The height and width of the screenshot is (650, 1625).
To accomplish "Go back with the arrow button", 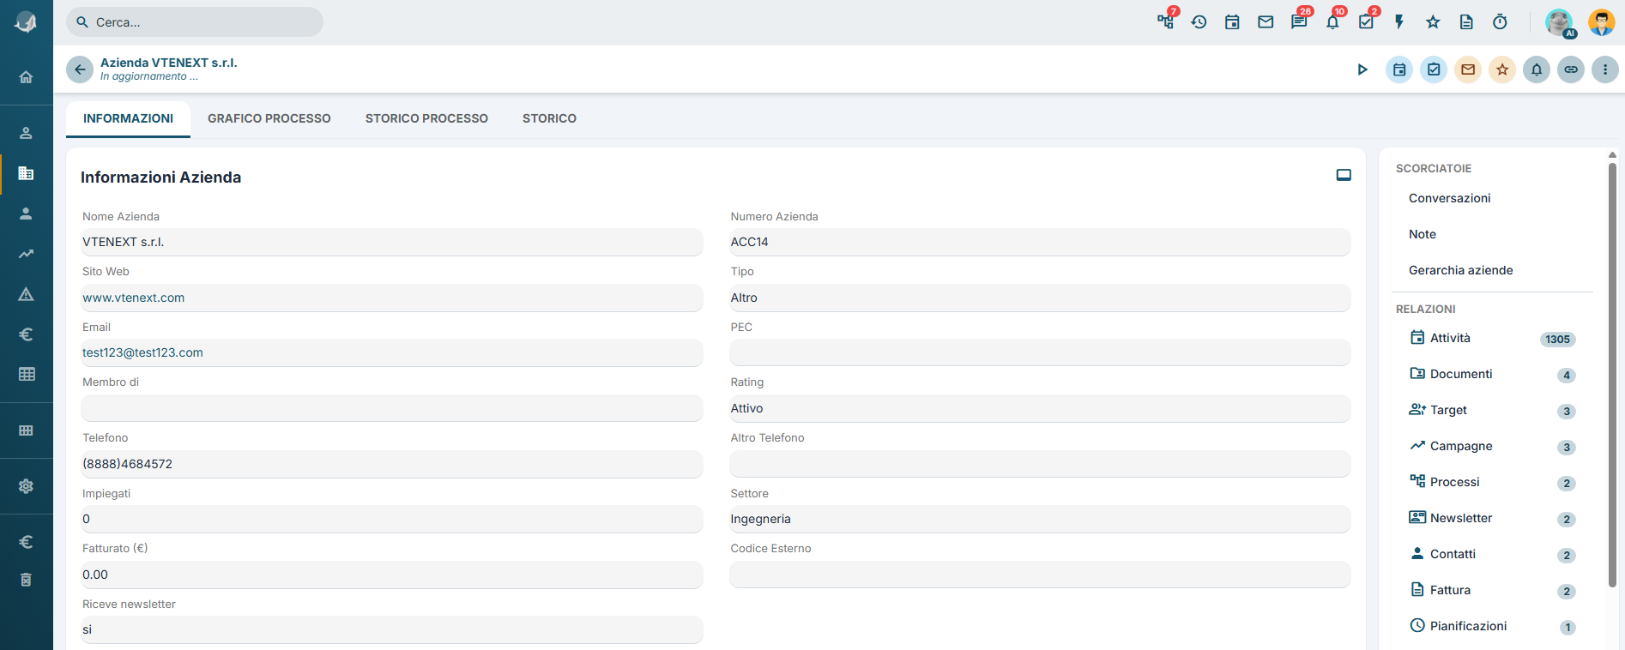I will tap(80, 69).
